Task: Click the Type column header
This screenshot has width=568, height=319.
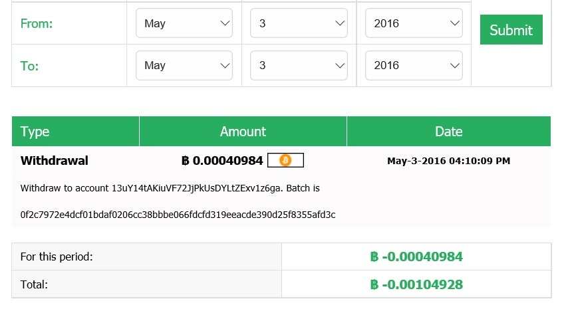Action: [x=35, y=132]
